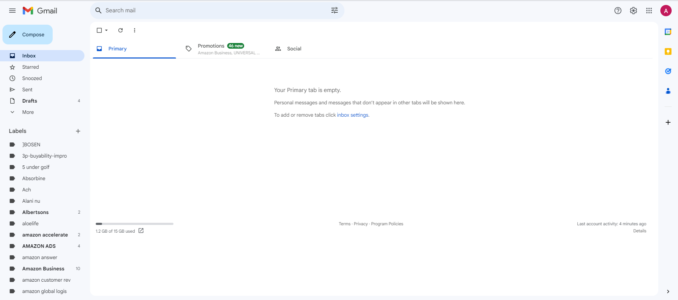Open the main menu hamburger icon
The height and width of the screenshot is (300, 678).
[x=12, y=11]
